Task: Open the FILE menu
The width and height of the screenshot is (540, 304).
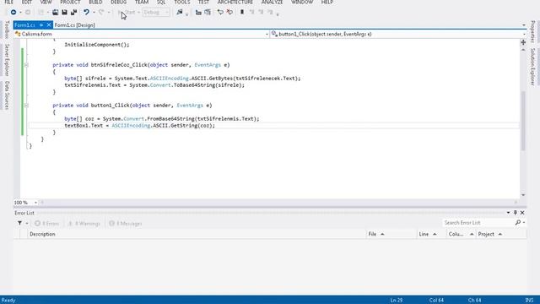Action: point(9,2)
